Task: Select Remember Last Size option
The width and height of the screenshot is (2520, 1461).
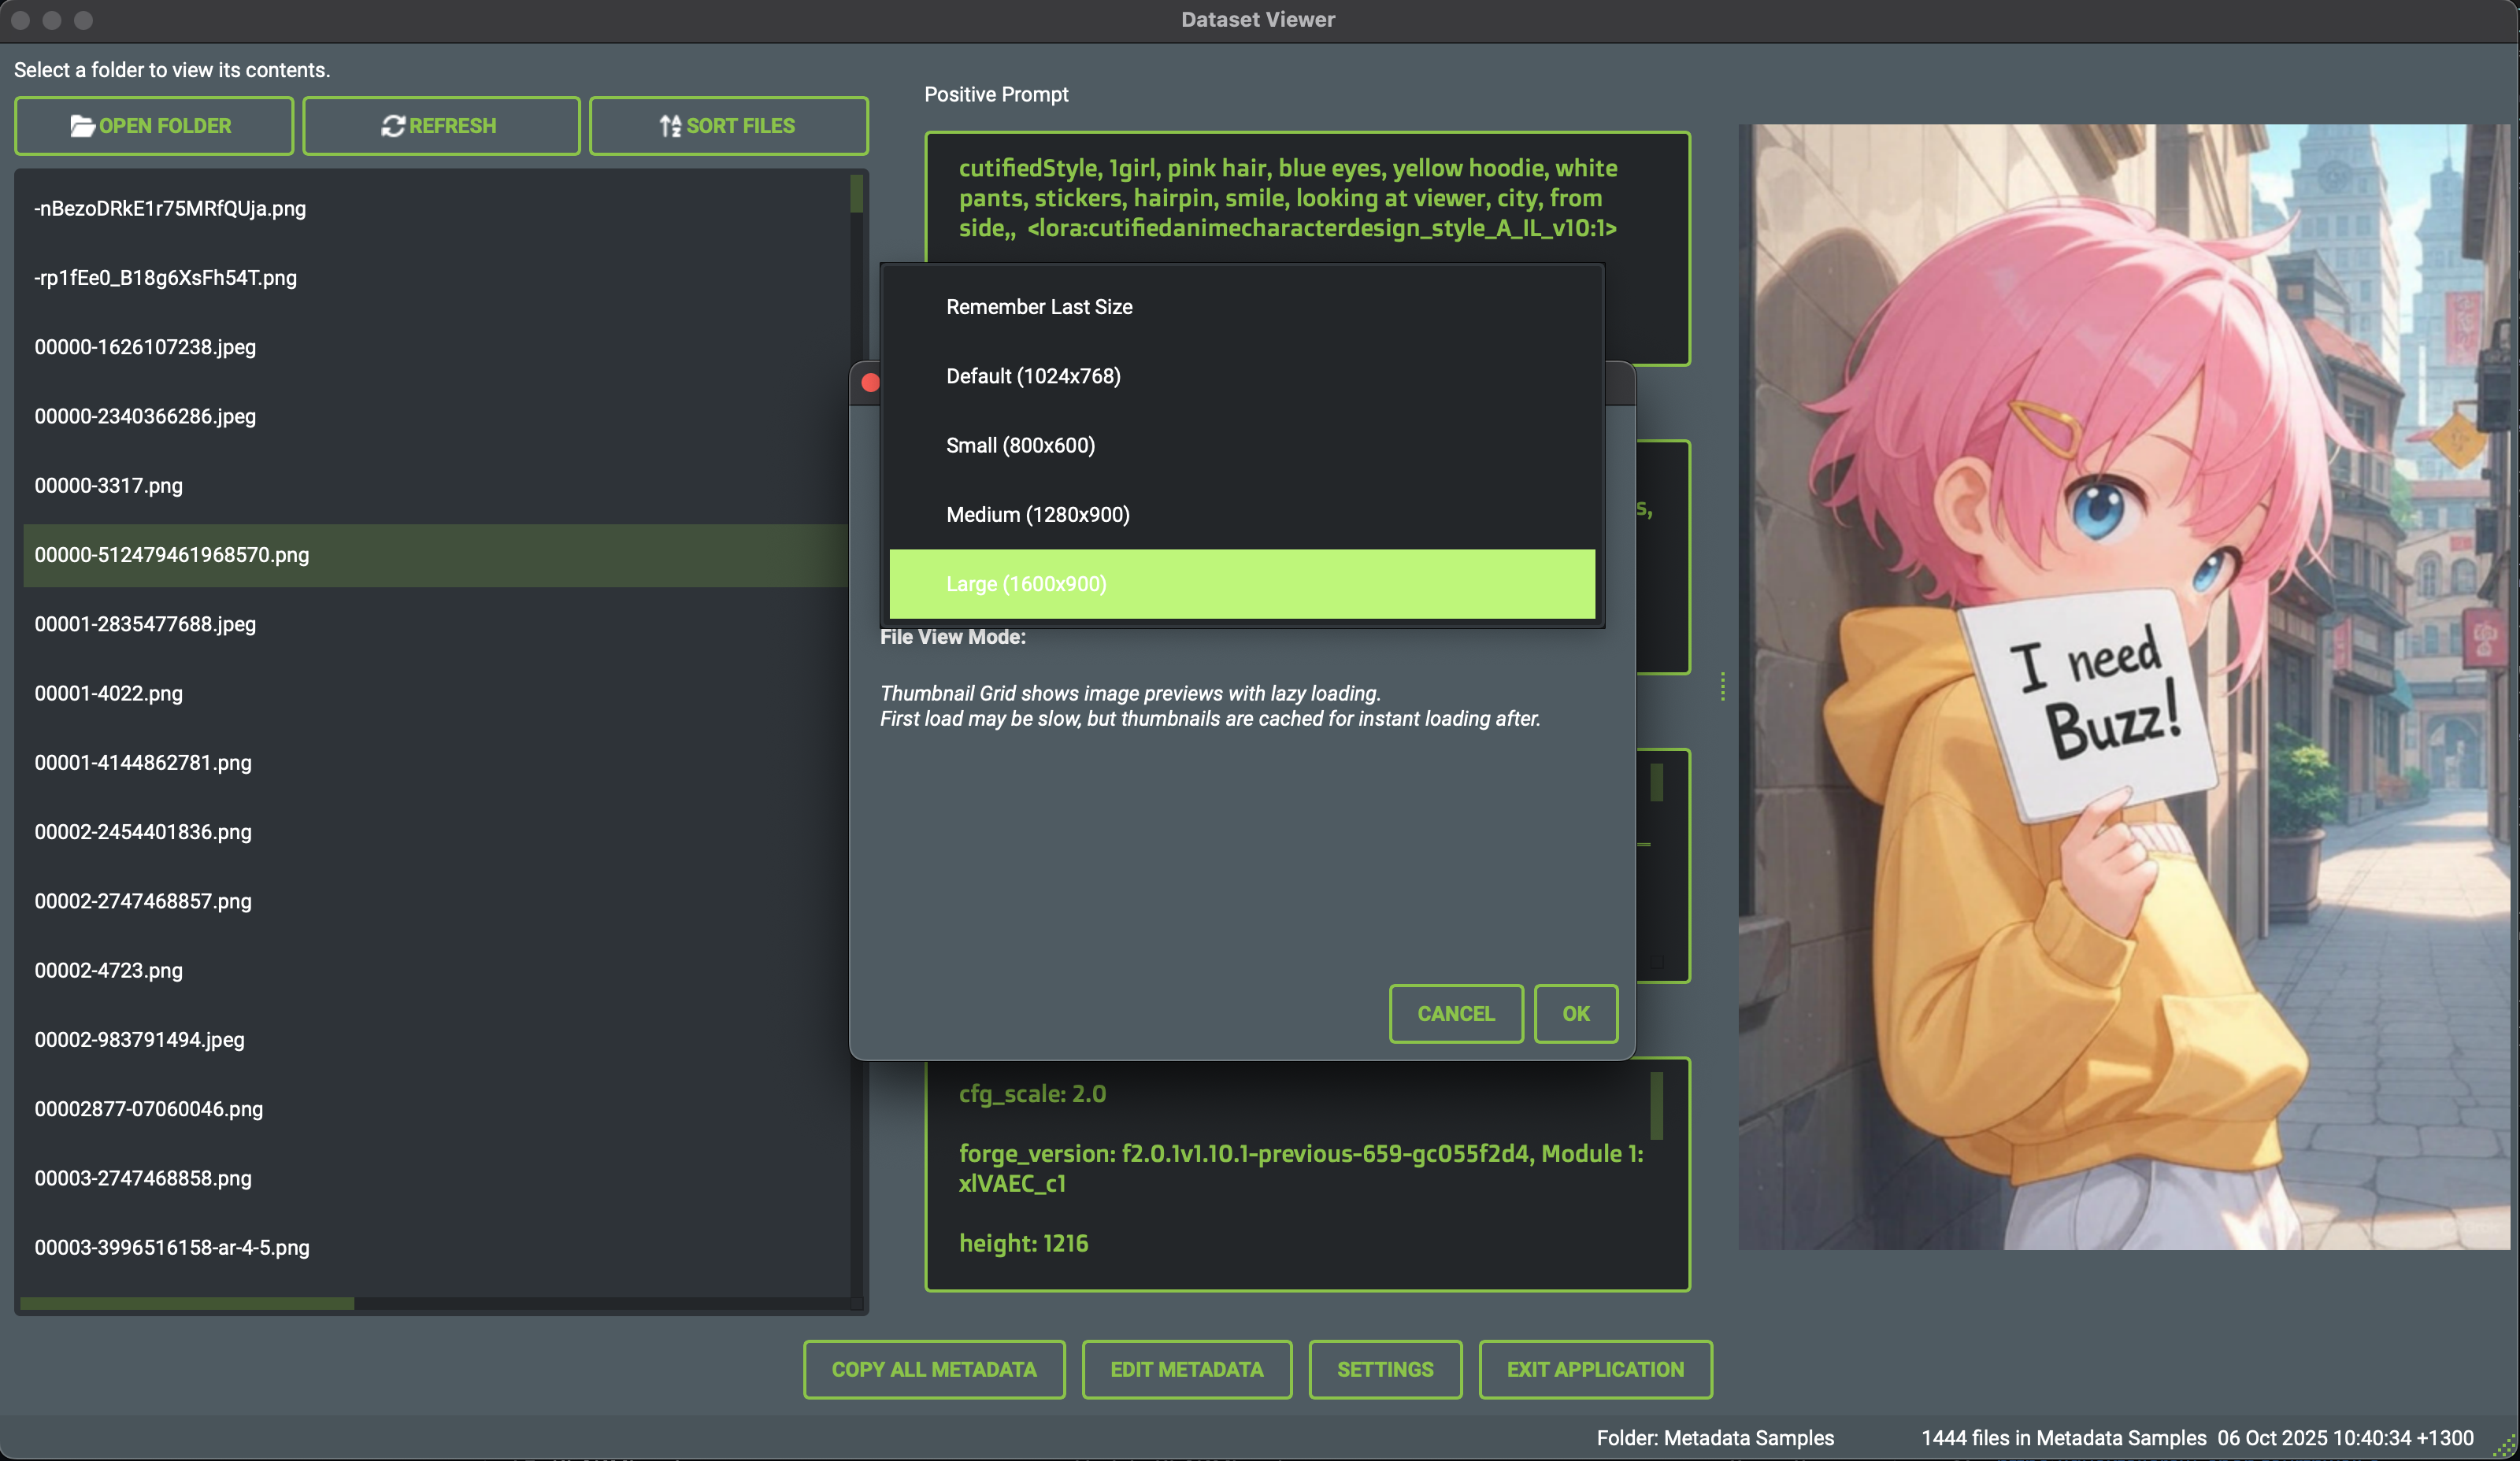Action: pos(1039,307)
